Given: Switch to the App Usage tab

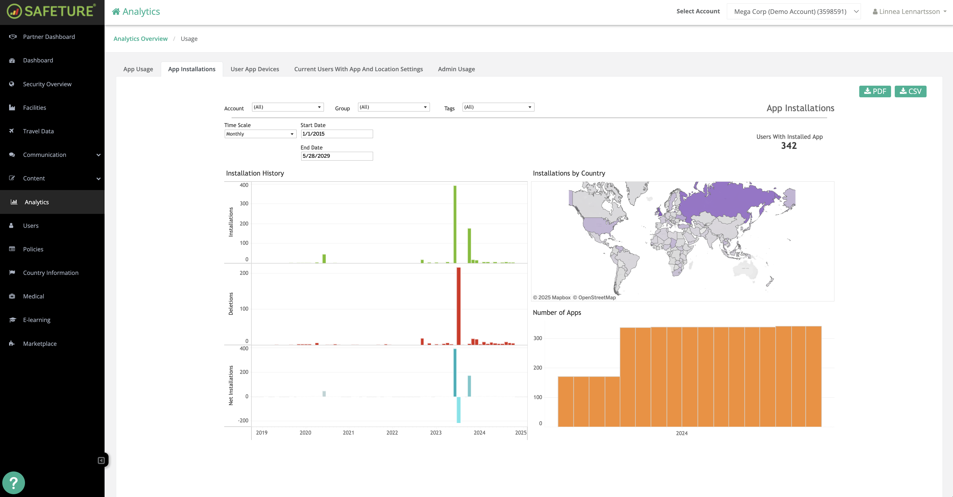Looking at the screenshot, I should pos(138,69).
